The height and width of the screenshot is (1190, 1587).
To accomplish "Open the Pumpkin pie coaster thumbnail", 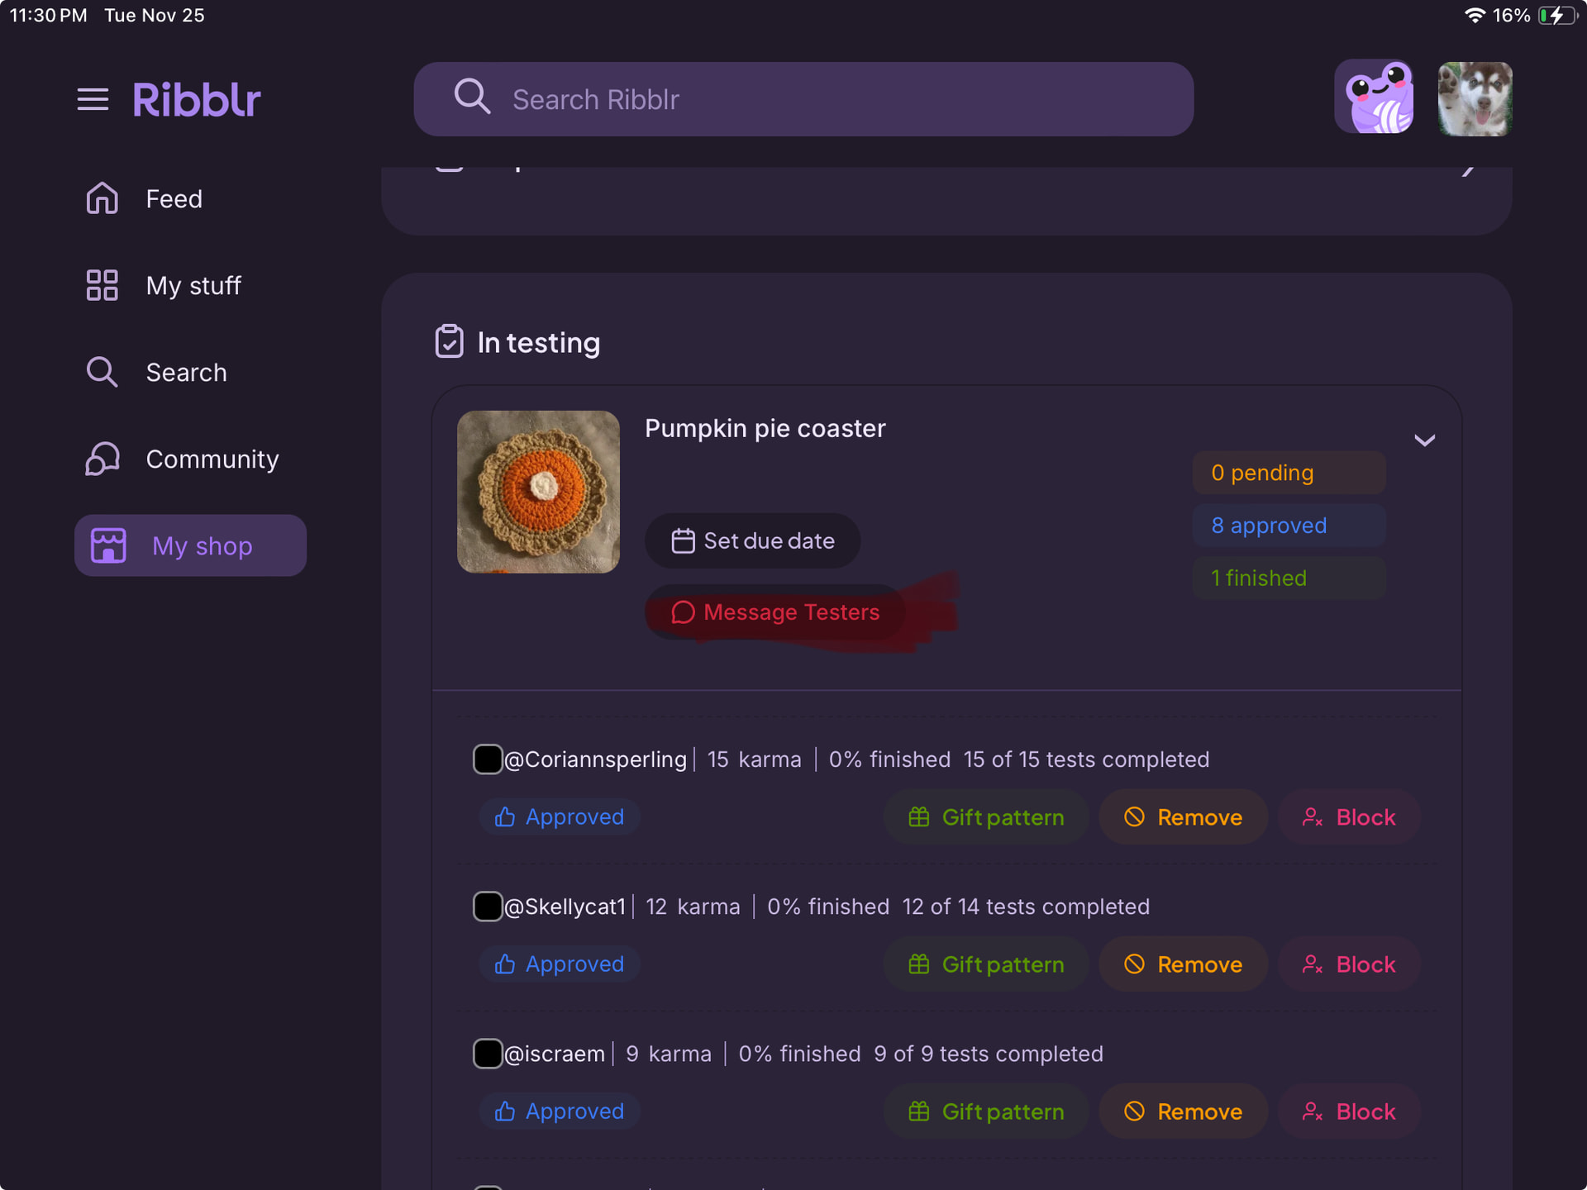I will click(538, 492).
